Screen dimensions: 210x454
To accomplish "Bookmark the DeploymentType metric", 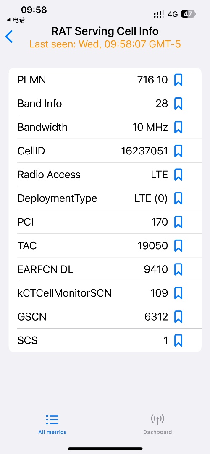I will (178, 198).
